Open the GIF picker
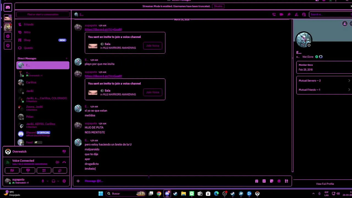The height and width of the screenshot is (198, 352). coord(264,181)
